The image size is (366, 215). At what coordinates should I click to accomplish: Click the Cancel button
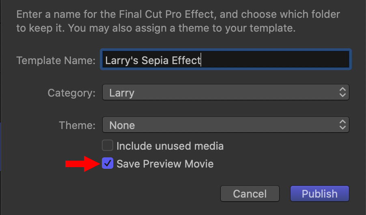250,194
